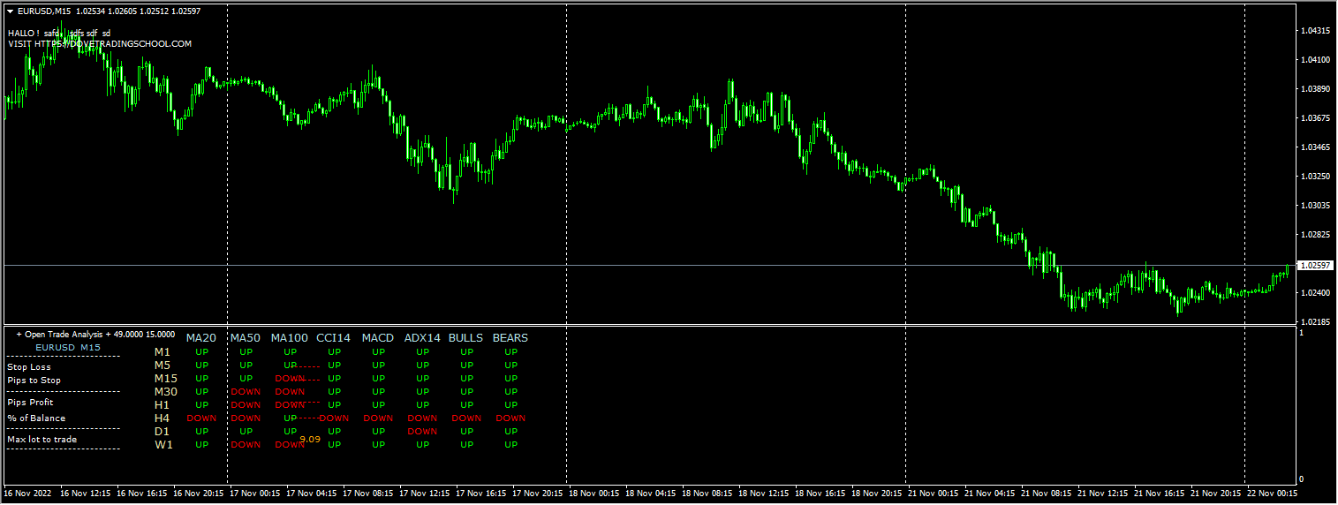Screen dimensions: 1338x505
Task: Select the MA20 column header
Action: [x=200, y=337]
